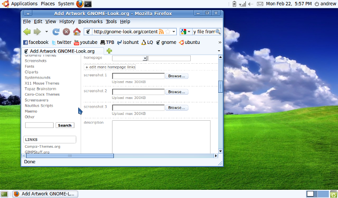338x198 pixels.
Task: Launch Terminal from the top panel icon
Action: point(88,4)
